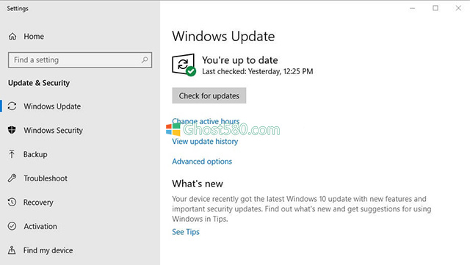Click the search magnifier icon

tap(145, 60)
